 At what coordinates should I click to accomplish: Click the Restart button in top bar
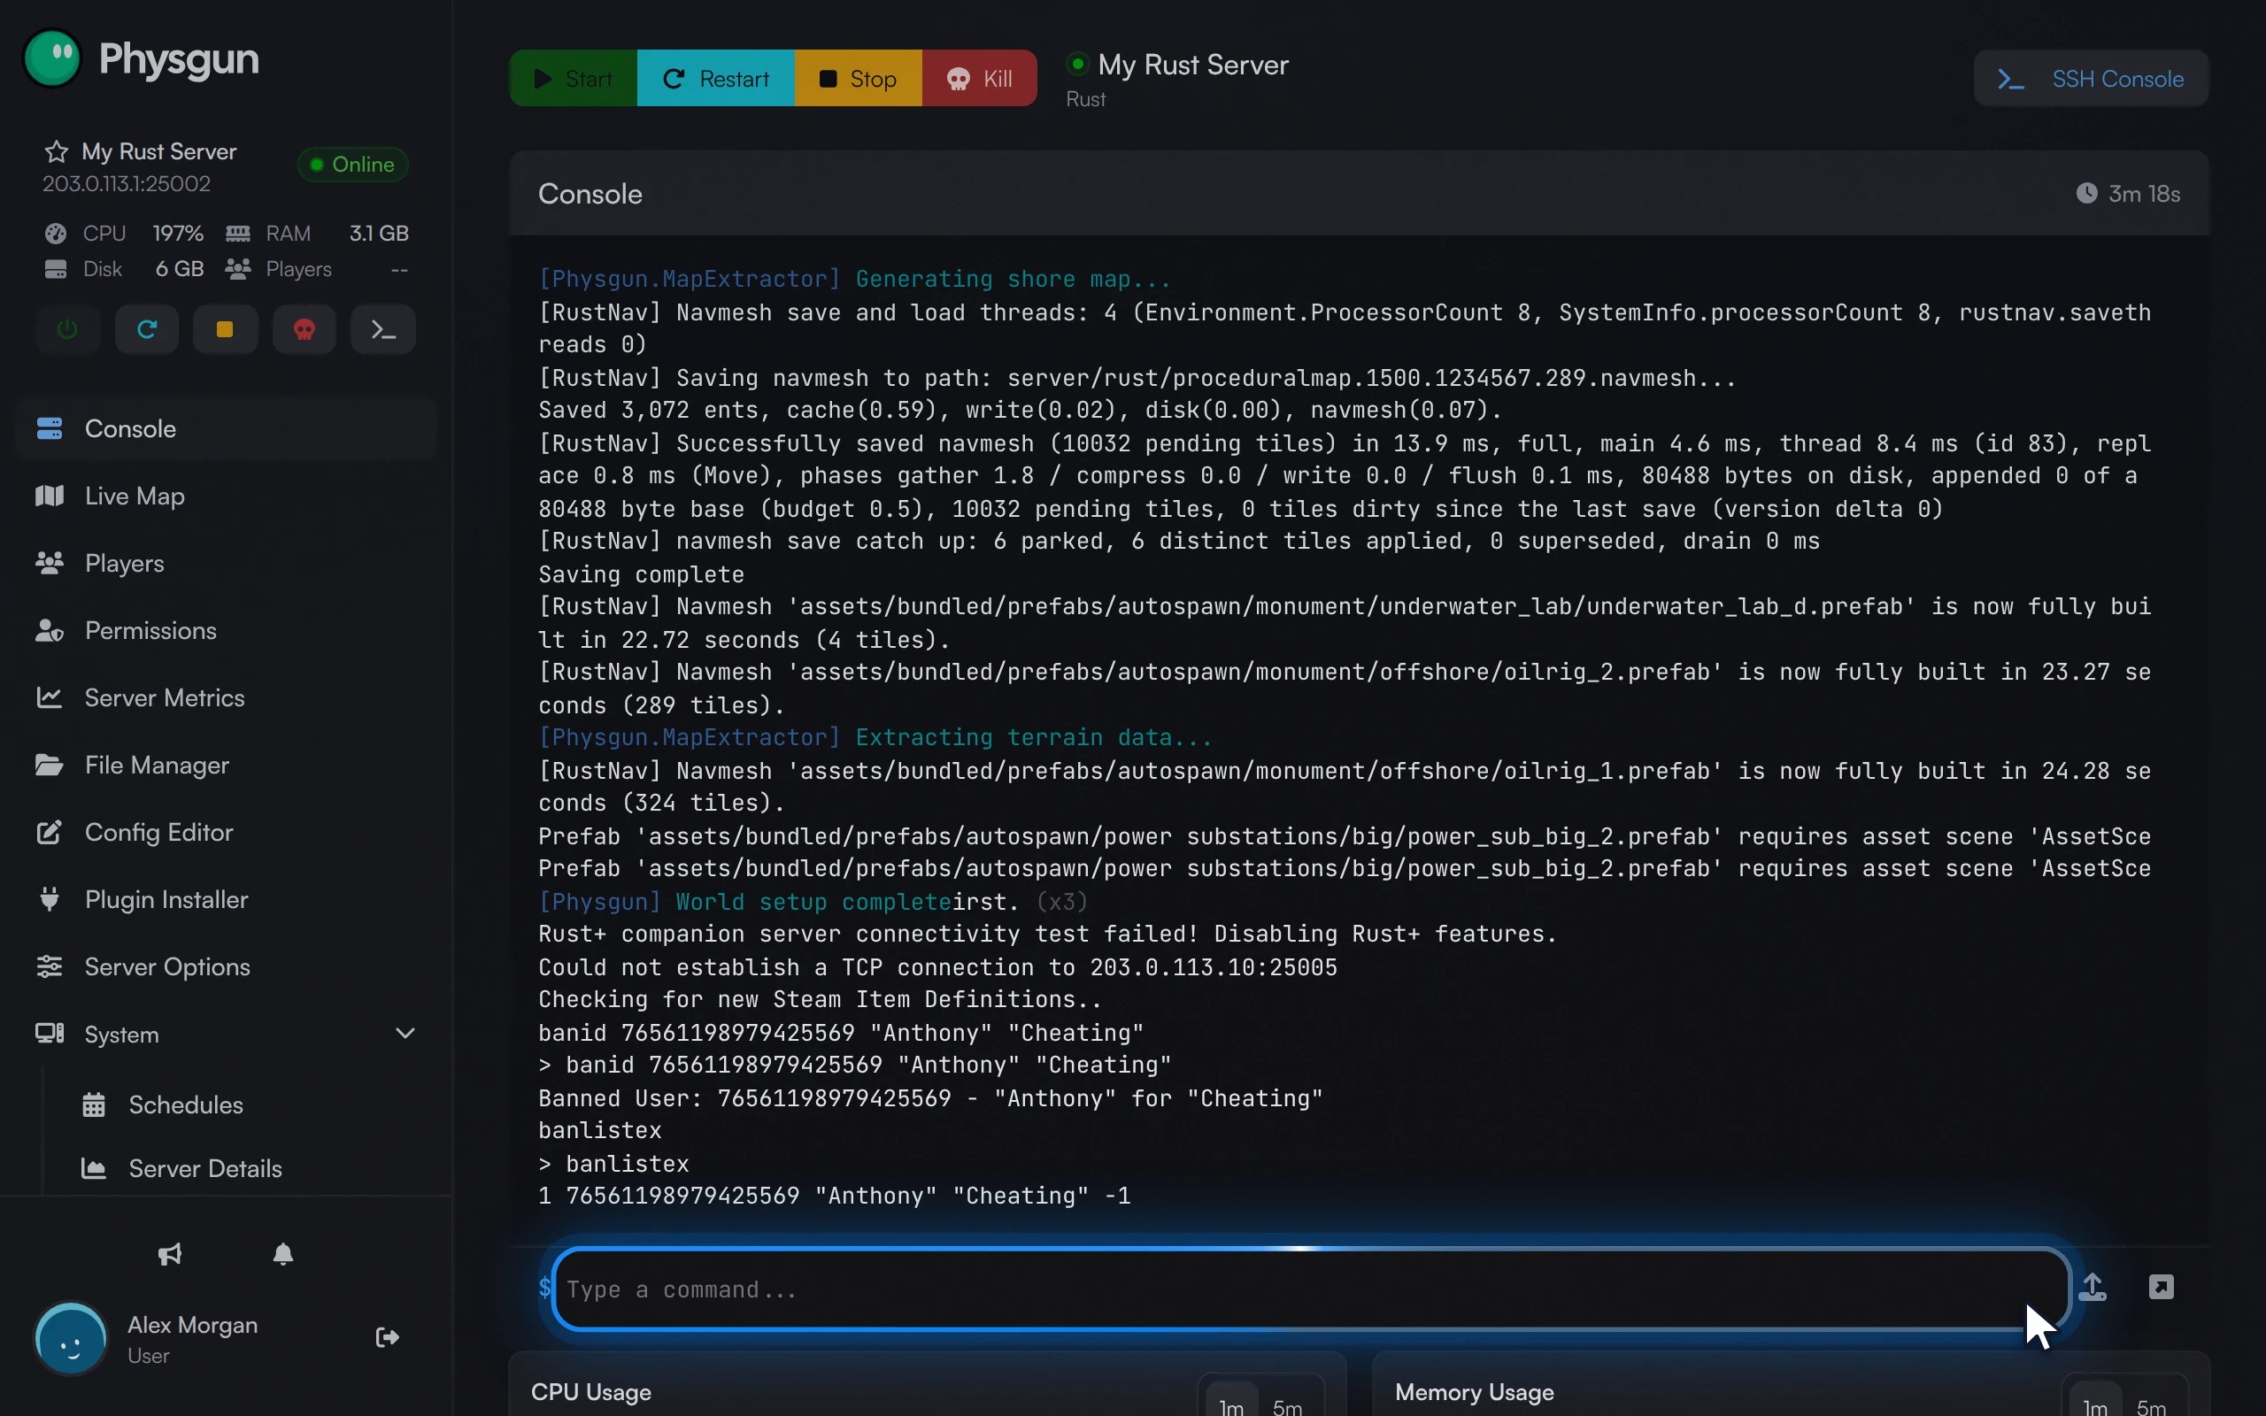716,79
